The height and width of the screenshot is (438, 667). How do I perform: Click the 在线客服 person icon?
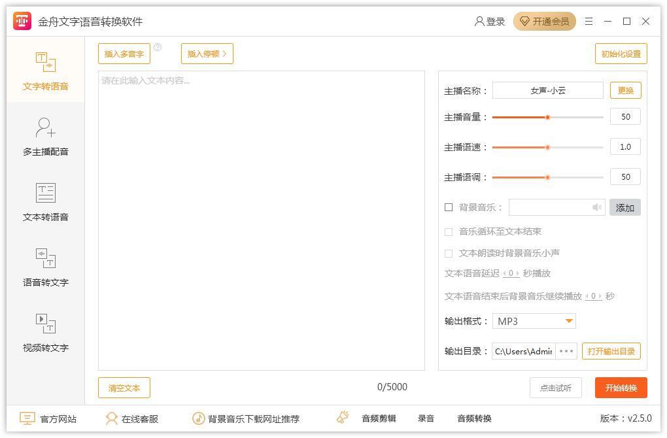coord(111,418)
